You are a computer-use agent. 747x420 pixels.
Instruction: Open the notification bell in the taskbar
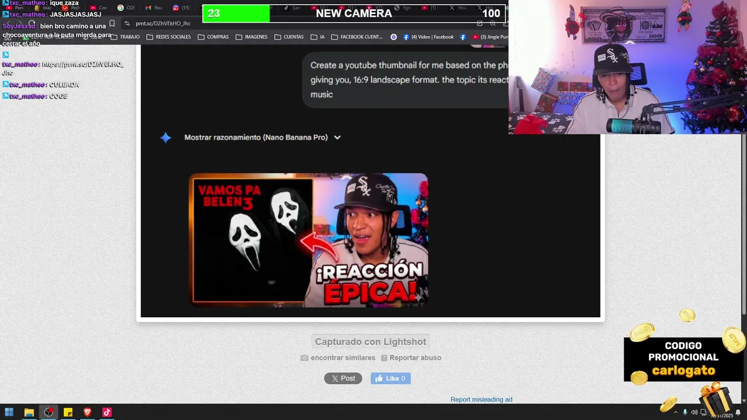click(738, 412)
